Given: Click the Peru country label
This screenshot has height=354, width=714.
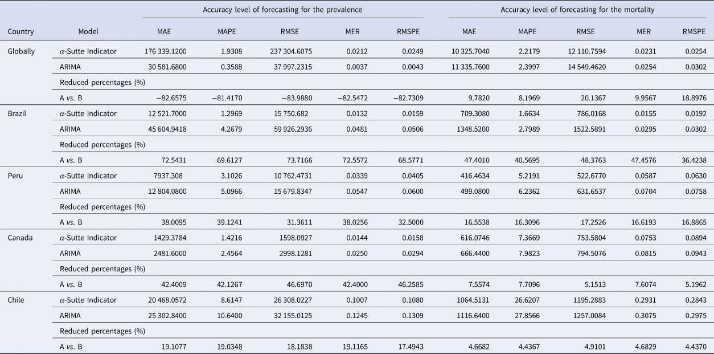Looking at the screenshot, I should pos(15,176).
